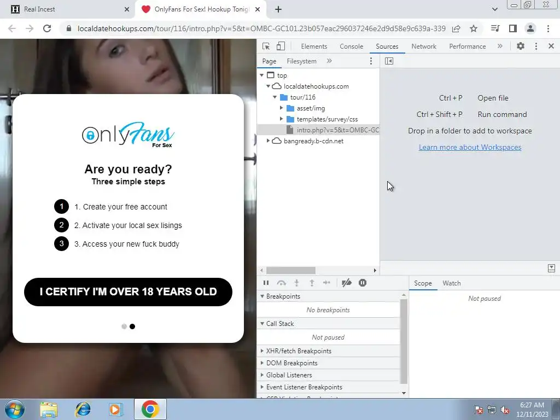
Task: Bookmark this page star icon
Action: 474,28
